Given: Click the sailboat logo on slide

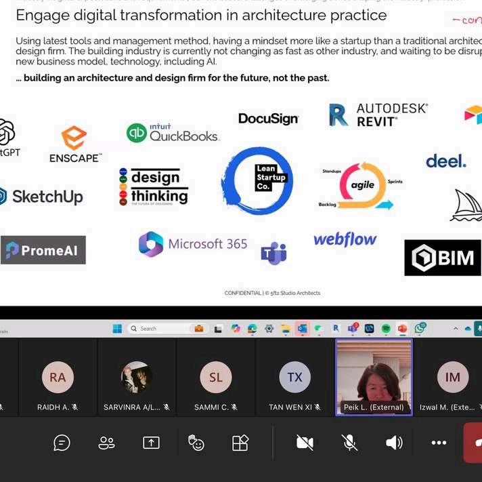Looking at the screenshot, I should click(x=466, y=205).
